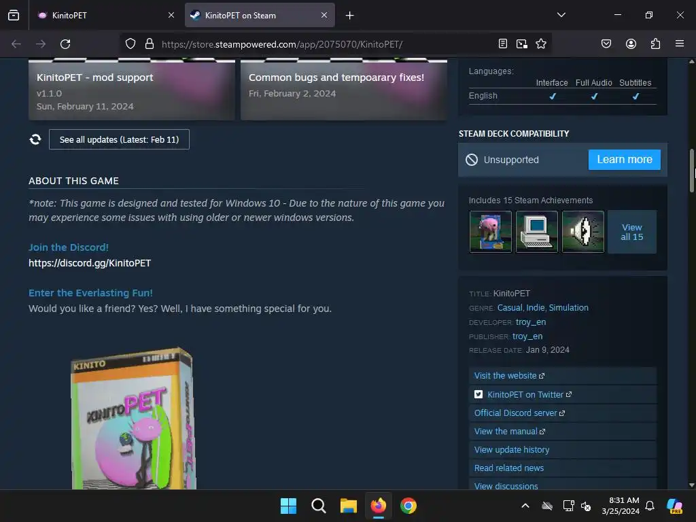The width and height of the screenshot is (696, 522).
Task: Open a new browser tab
Action: click(350, 16)
